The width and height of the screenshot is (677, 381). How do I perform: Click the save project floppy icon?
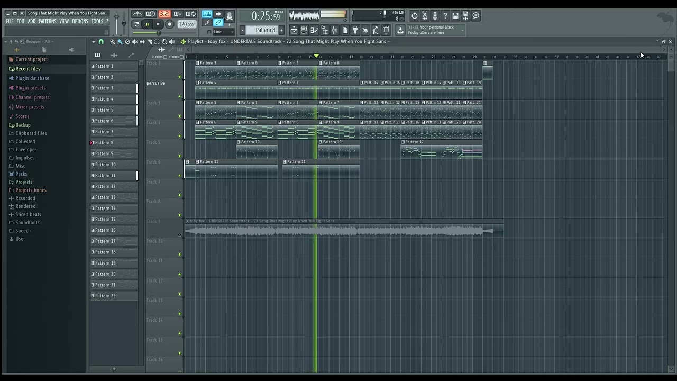(x=455, y=16)
